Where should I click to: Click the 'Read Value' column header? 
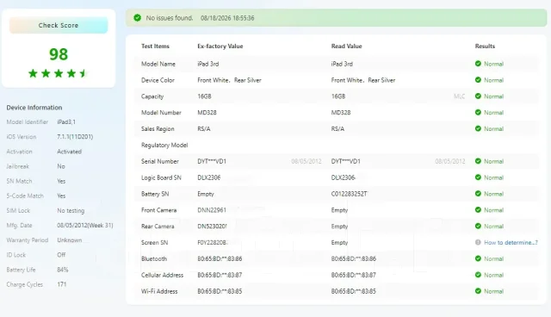point(346,46)
